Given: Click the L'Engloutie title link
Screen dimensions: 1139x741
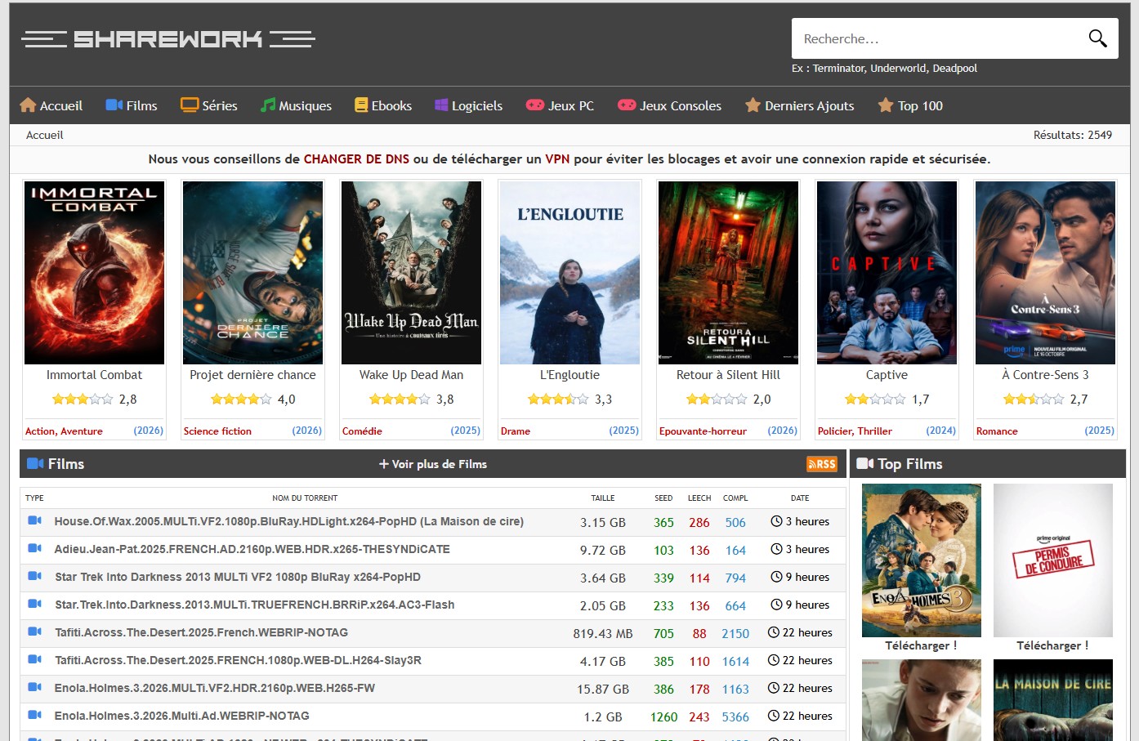Looking at the screenshot, I should [569, 375].
